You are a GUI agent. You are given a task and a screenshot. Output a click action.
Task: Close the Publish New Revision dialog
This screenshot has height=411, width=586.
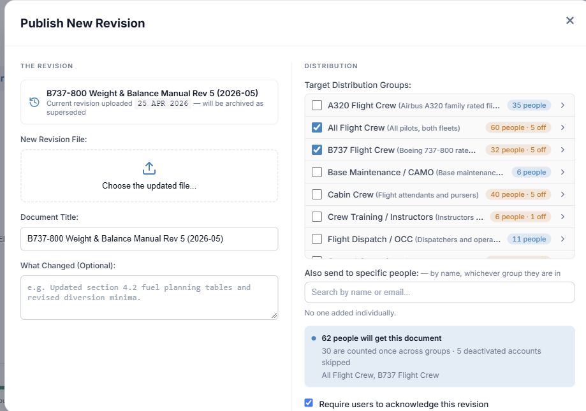click(569, 20)
